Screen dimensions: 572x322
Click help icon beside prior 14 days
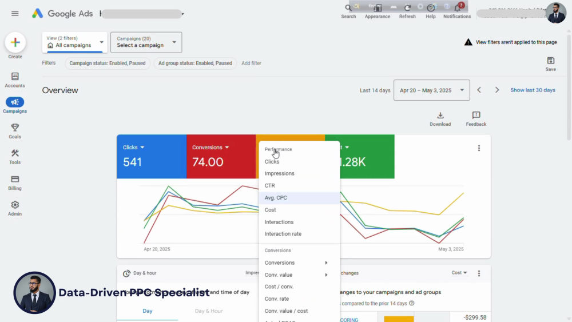412,303
